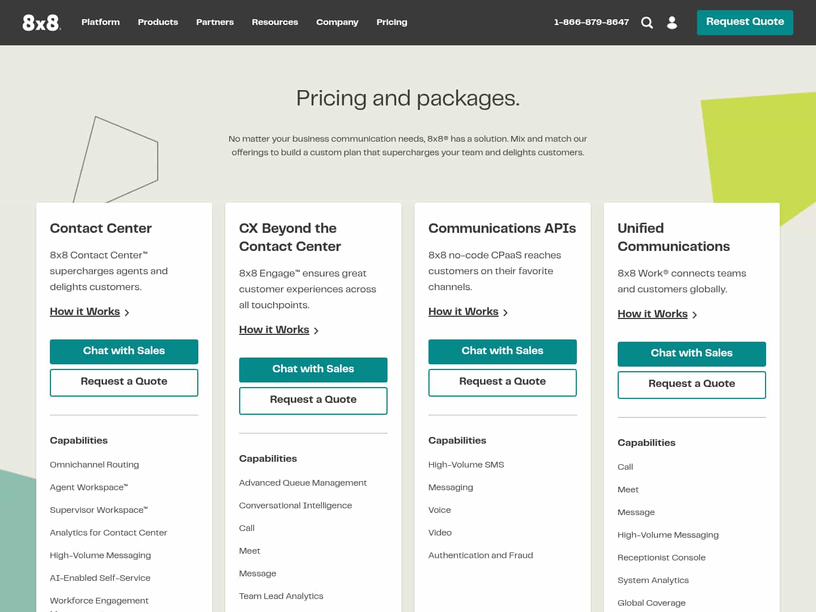
Task: Open Omnichannel Routing capability link
Action: (94, 465)
